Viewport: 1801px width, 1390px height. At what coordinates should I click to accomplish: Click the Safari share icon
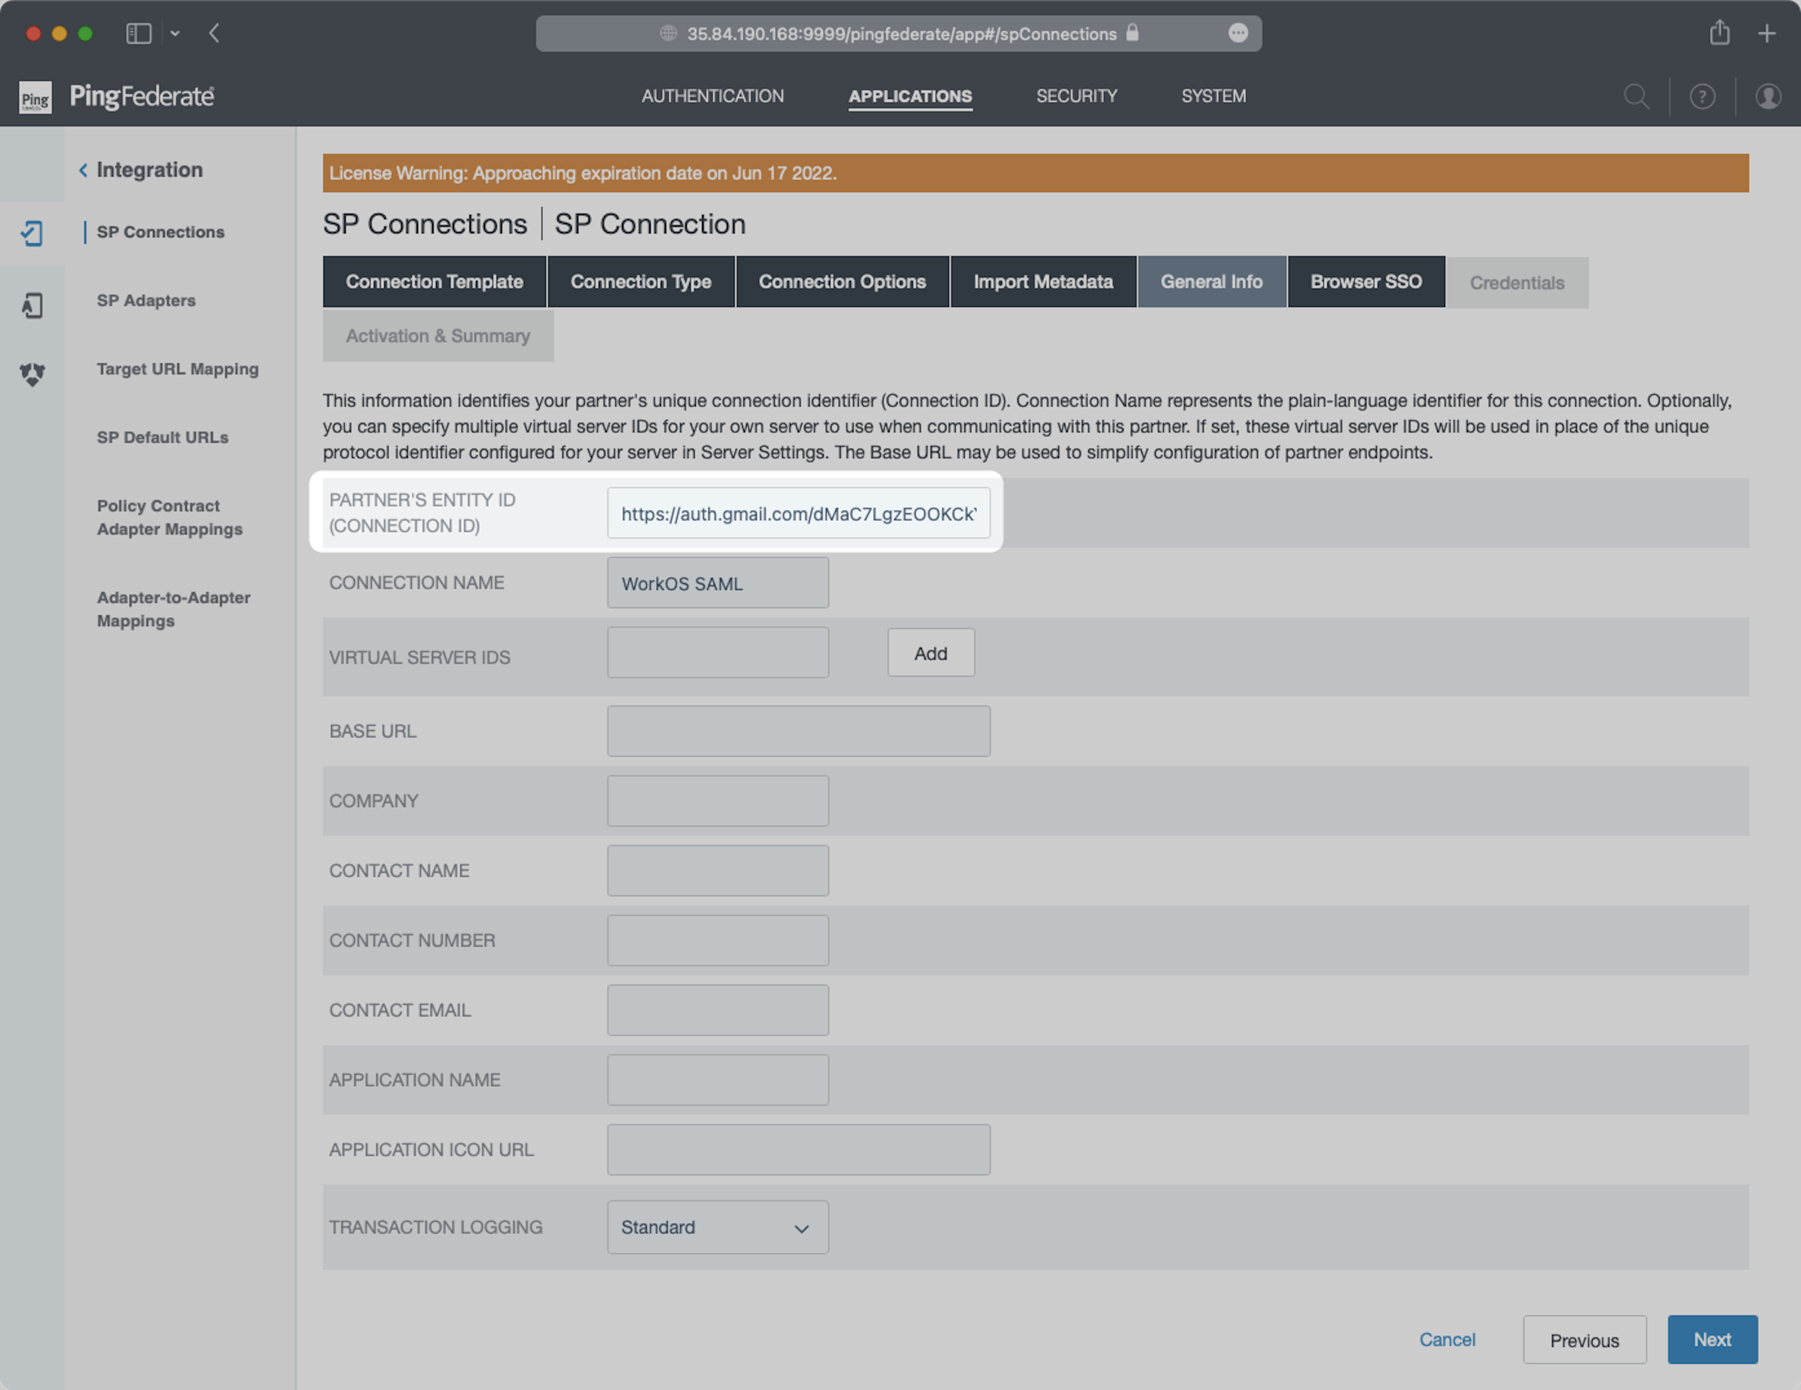pyautogui.click(x=1719, y=34)
